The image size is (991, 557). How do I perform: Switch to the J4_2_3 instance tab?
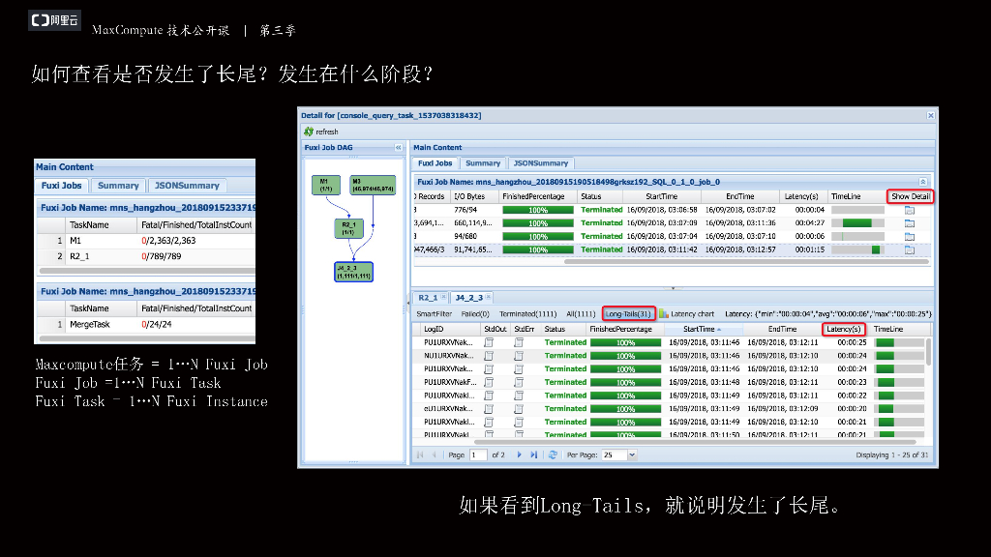point(469,298)
